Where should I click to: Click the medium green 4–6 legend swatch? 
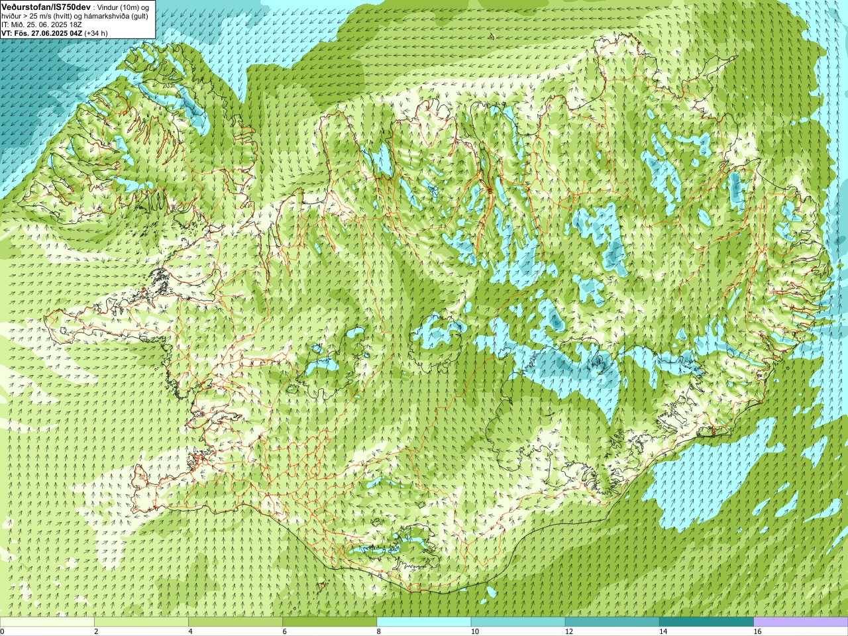(x=235, y=622)
